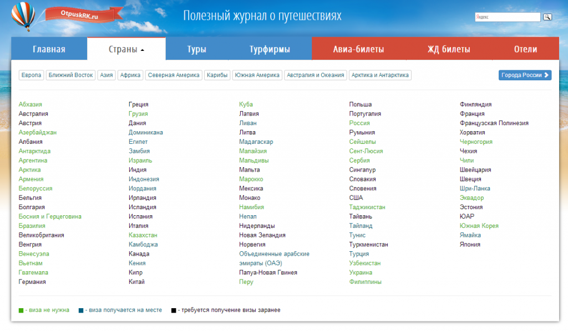Open the Китай country link
The height and width of the screenshot is (332, 568).
tap(136, 282)
